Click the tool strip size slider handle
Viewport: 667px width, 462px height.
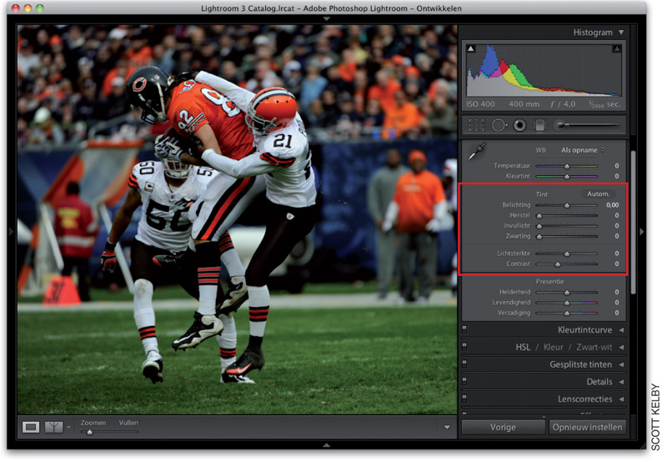click(x=560, y=124)
